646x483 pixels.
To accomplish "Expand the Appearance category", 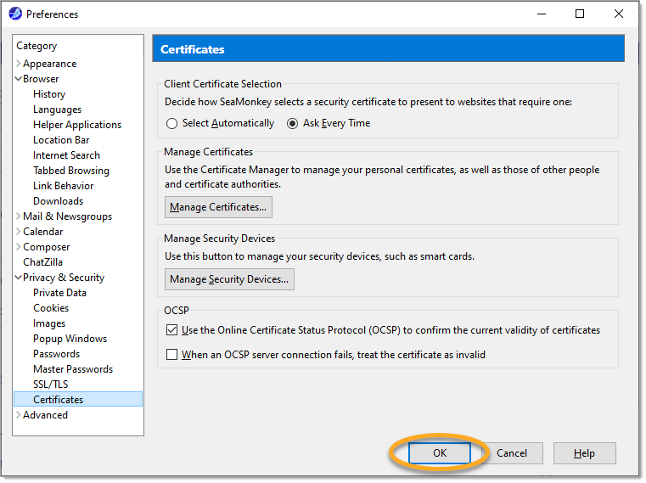I will coord(19,64).
